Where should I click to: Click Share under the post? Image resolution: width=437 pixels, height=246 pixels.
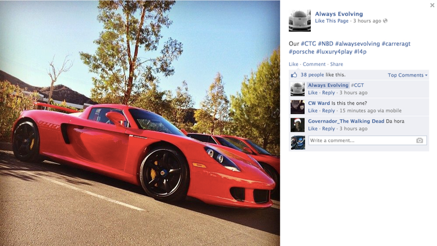[x=336, y=64]
